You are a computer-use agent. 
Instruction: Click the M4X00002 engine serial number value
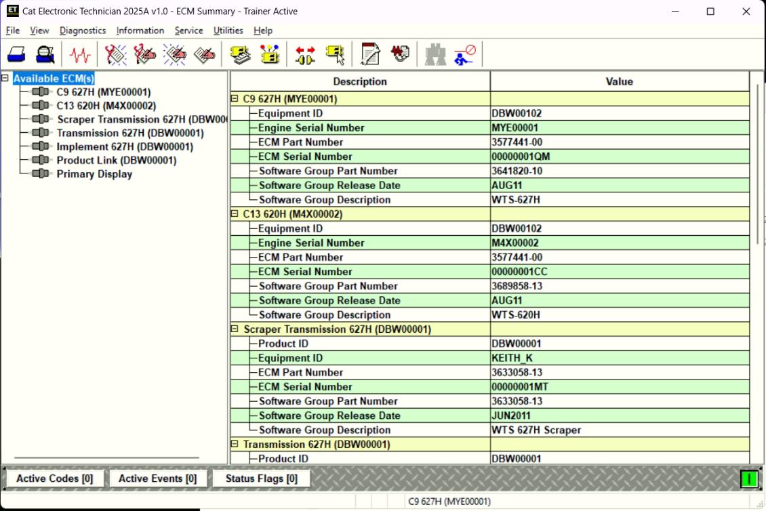515,243
